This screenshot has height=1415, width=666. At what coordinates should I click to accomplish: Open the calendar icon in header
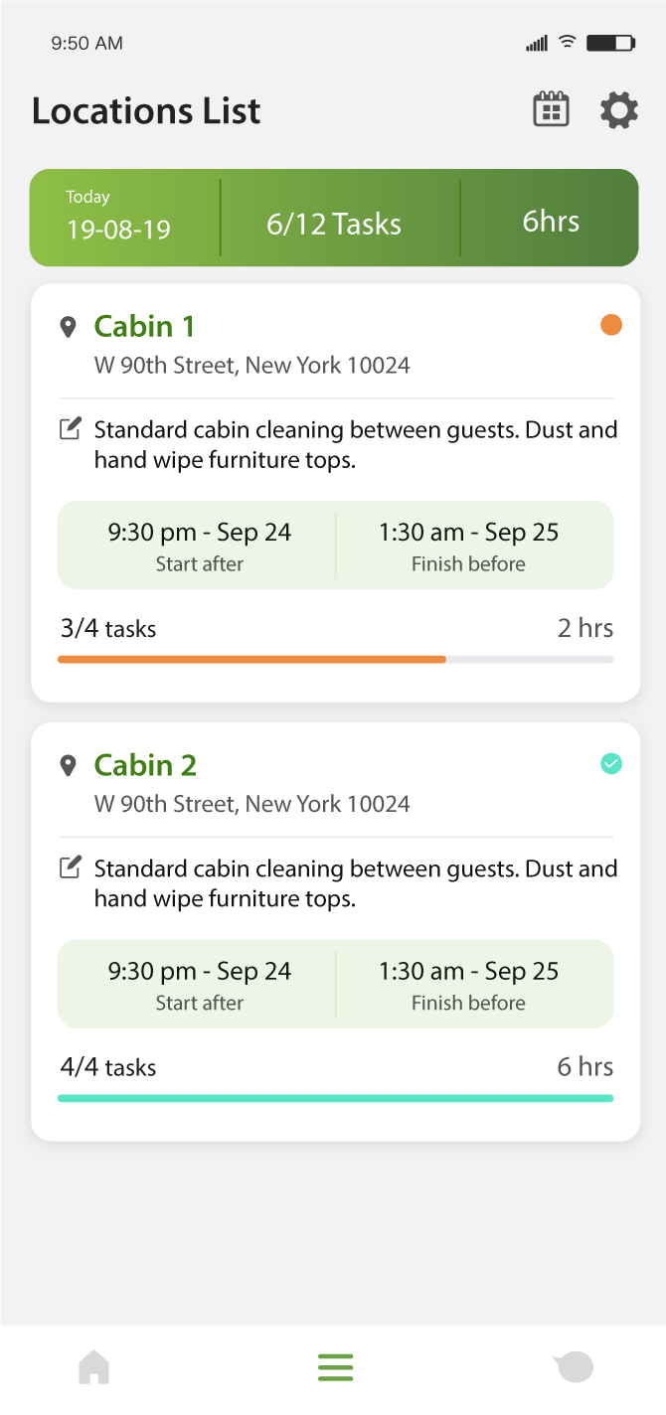pyautogui.click(x=551, y=109)
